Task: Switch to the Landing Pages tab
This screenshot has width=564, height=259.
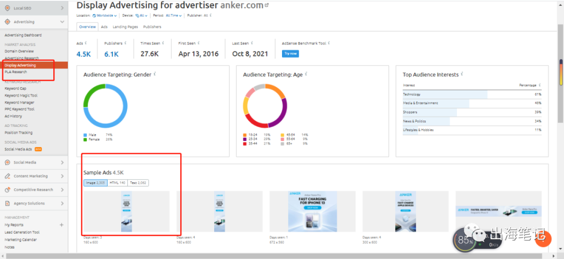Action: pos(125,27)
